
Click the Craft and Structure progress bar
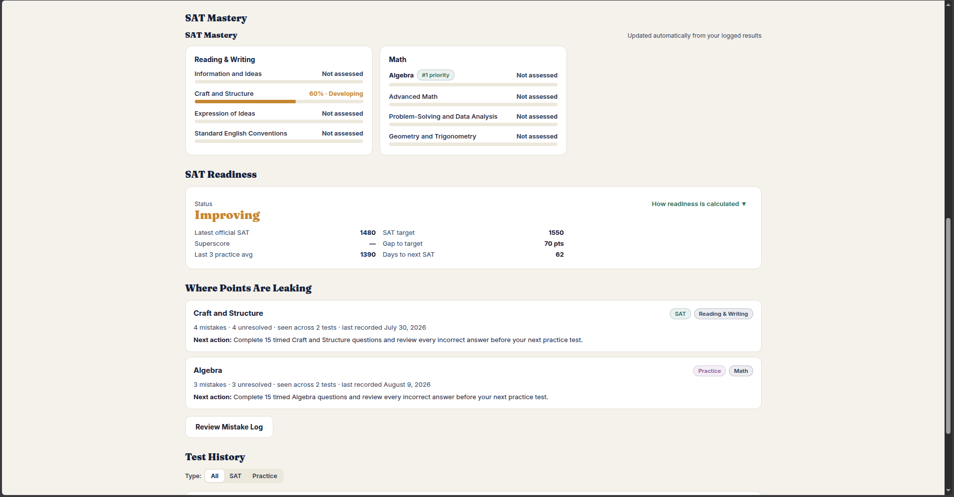click(x=279, y=102)
